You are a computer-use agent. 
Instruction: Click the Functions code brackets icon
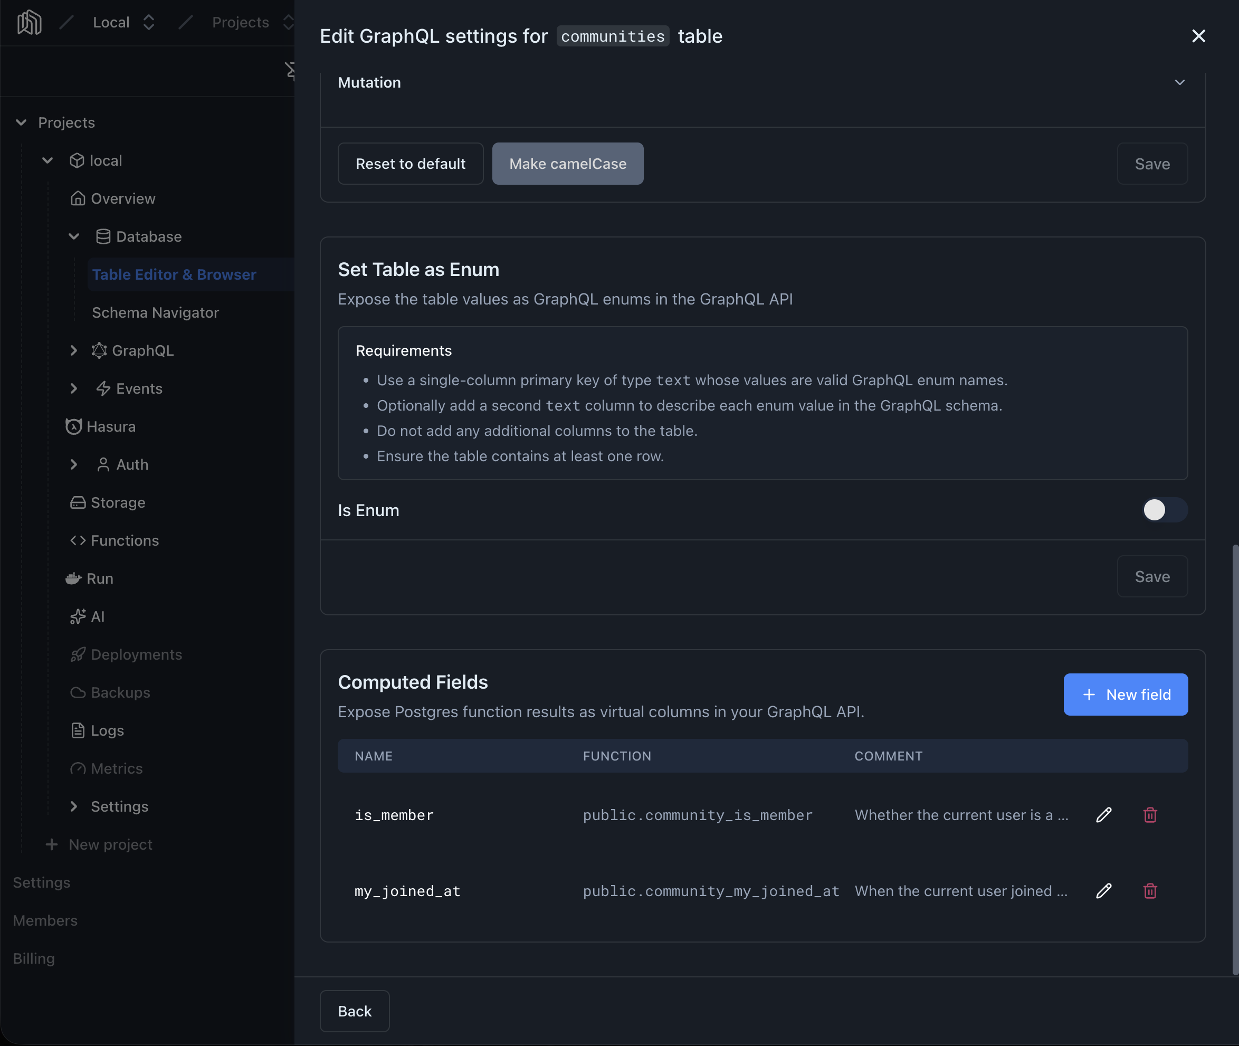click(78, 541)
